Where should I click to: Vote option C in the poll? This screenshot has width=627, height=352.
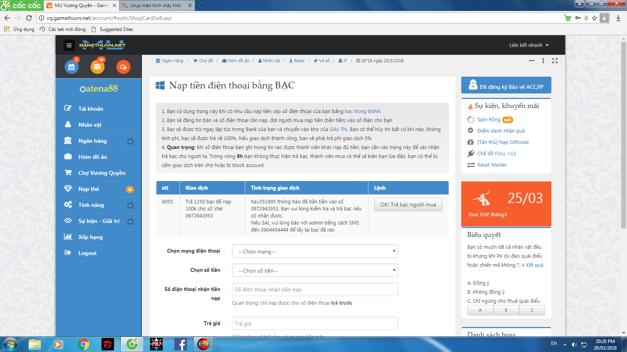click(532, 310)
